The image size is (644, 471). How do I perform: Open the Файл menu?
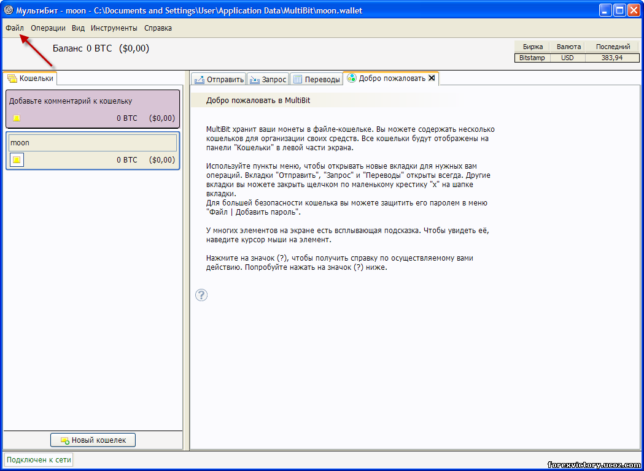[15, 28]
